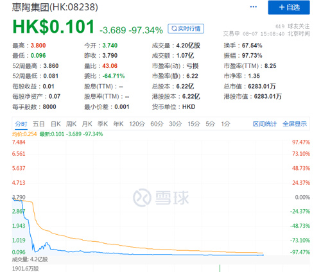Click the 最小价差 value 0.001
Screen dimensions: 321x272
122,106
